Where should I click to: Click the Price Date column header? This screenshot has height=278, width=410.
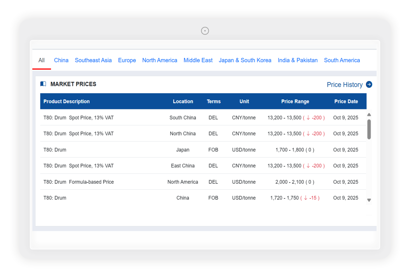point(346,101)
